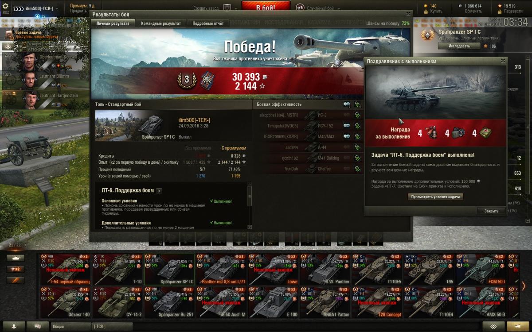Click the contacts icon in bottom bar
The image size is (532, 332).
(x=15, y=326)
